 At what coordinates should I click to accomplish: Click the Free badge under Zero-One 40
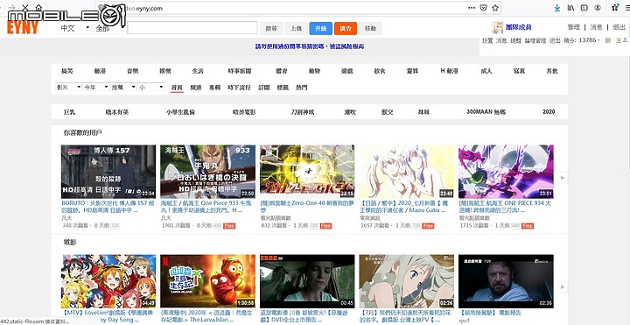pyautogui.click(x=325, y=226)
